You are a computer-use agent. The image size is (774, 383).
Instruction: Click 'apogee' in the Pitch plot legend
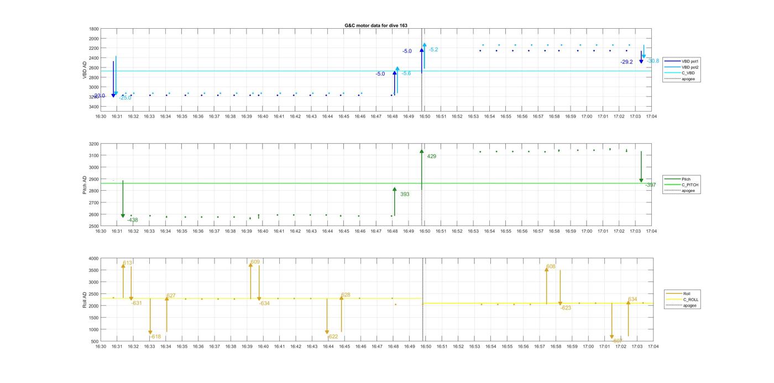688,191
